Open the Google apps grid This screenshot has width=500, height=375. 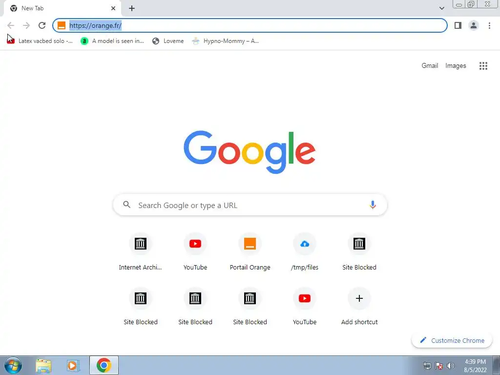[x=483, y=66]
